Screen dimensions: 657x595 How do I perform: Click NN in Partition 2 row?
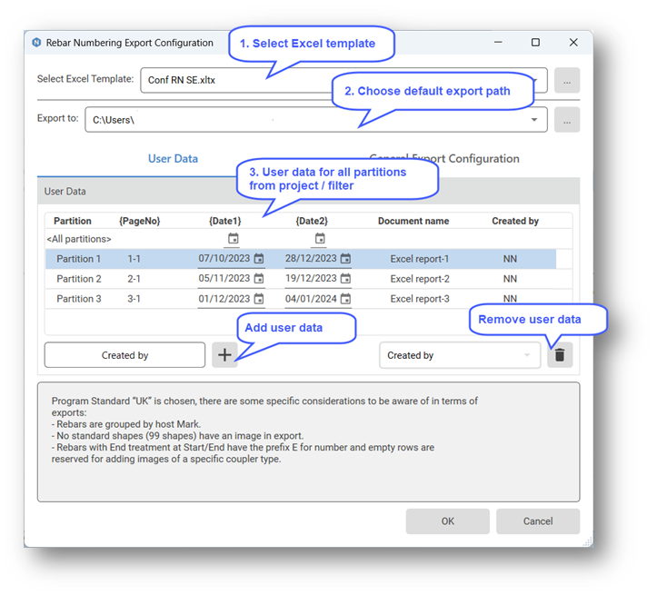point(510,279)
